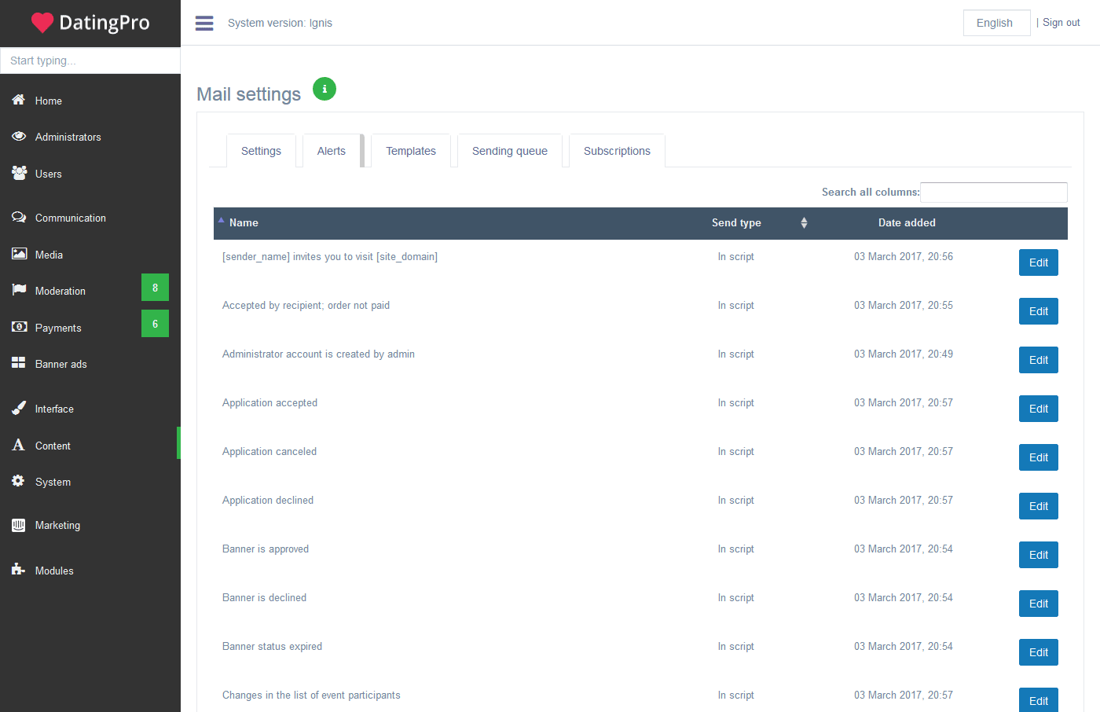Focus the sidebar 'Start typing...' search field
Screen dimensions: 1100x712
[90, 61]
